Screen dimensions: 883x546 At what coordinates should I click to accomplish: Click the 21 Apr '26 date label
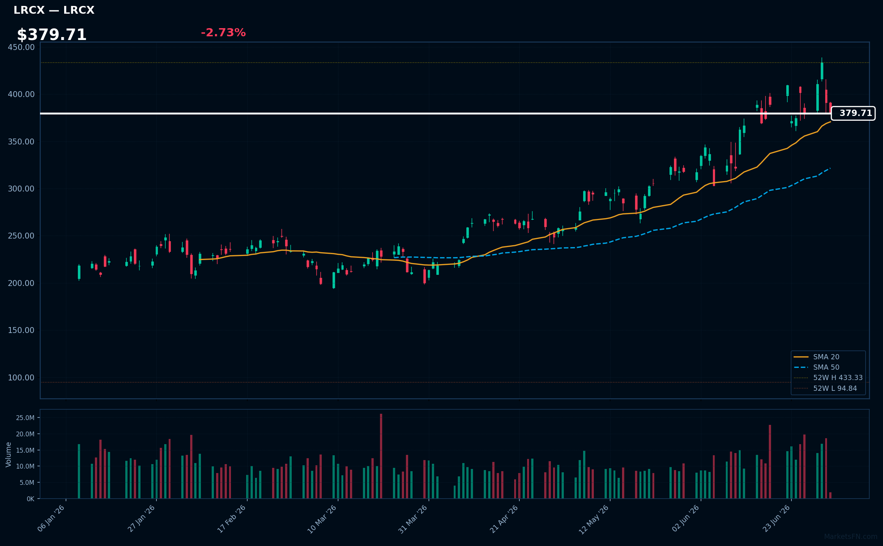click(x=504, y=519)
